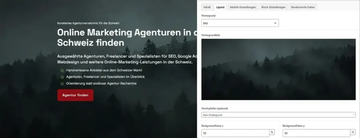Image resolution: width=360 pixels, height=138 pixels.
Task: Switch to the Inhalt tab
Action: point(207,7)
